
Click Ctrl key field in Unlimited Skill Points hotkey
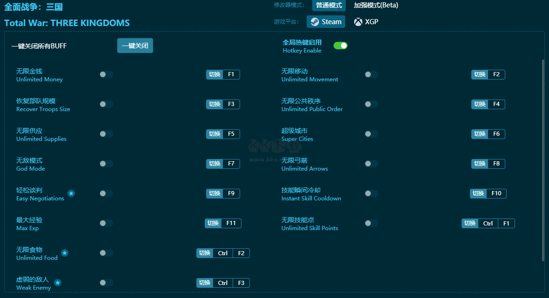tap(488, 224)
